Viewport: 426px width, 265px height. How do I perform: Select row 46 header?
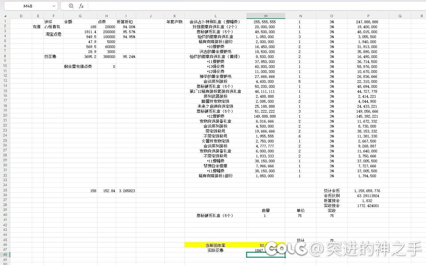coord(5,245)
